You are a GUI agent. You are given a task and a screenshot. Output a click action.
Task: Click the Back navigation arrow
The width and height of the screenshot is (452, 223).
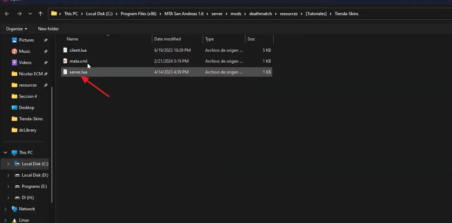pos(7,14)
